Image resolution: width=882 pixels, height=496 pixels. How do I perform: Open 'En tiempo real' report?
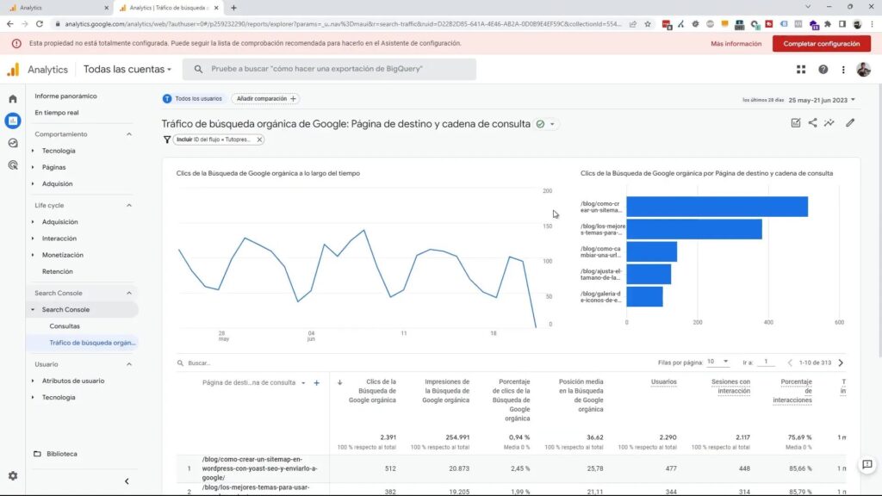(x=57, y=113)
